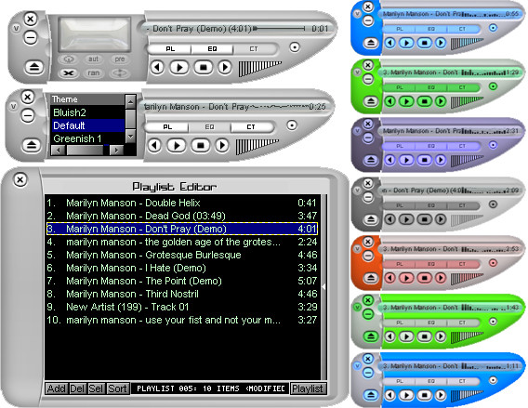Stop playback in the Theme player showing 0:25
Image resolution: width=528 pixels, height=408 pixels.
201,145
